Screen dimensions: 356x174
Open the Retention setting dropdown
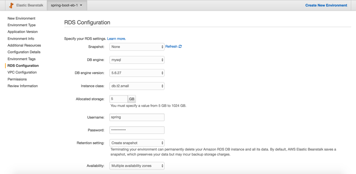pyautogui.click(x=137, y=143)
